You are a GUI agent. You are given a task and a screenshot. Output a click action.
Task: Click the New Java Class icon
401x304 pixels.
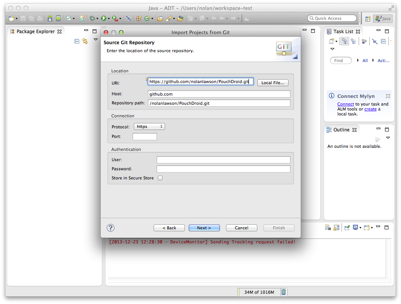[147, 18]
